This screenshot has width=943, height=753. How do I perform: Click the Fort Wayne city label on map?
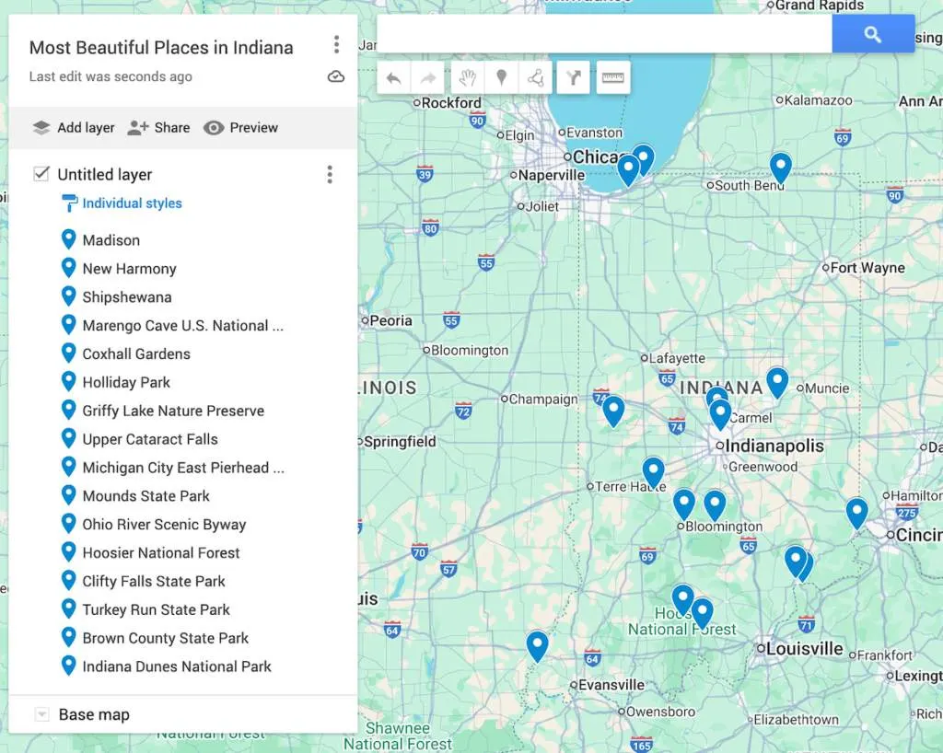tap(867, 268)
